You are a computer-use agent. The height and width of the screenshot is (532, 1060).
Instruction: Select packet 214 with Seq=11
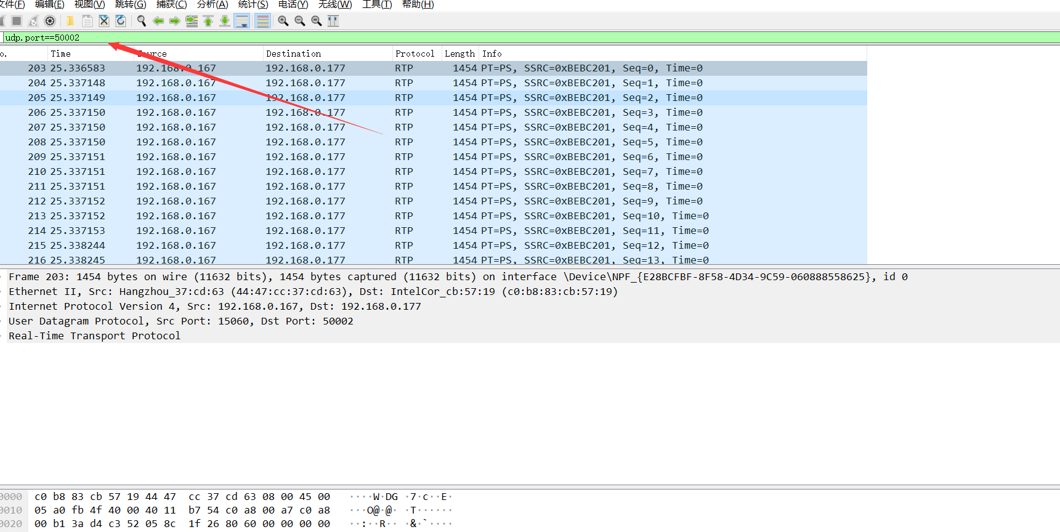pos(434,231)
